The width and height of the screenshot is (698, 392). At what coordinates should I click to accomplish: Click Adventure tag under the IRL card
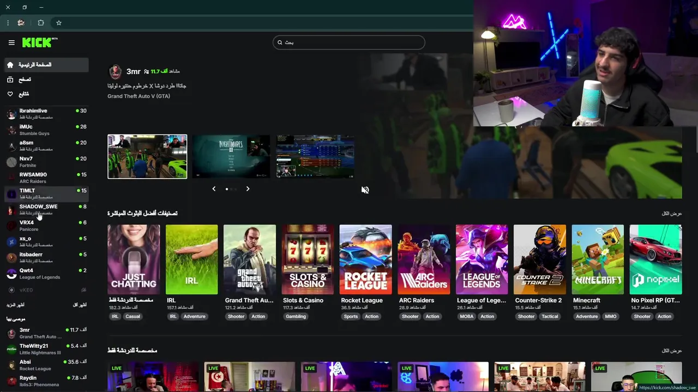click(194, 316)
